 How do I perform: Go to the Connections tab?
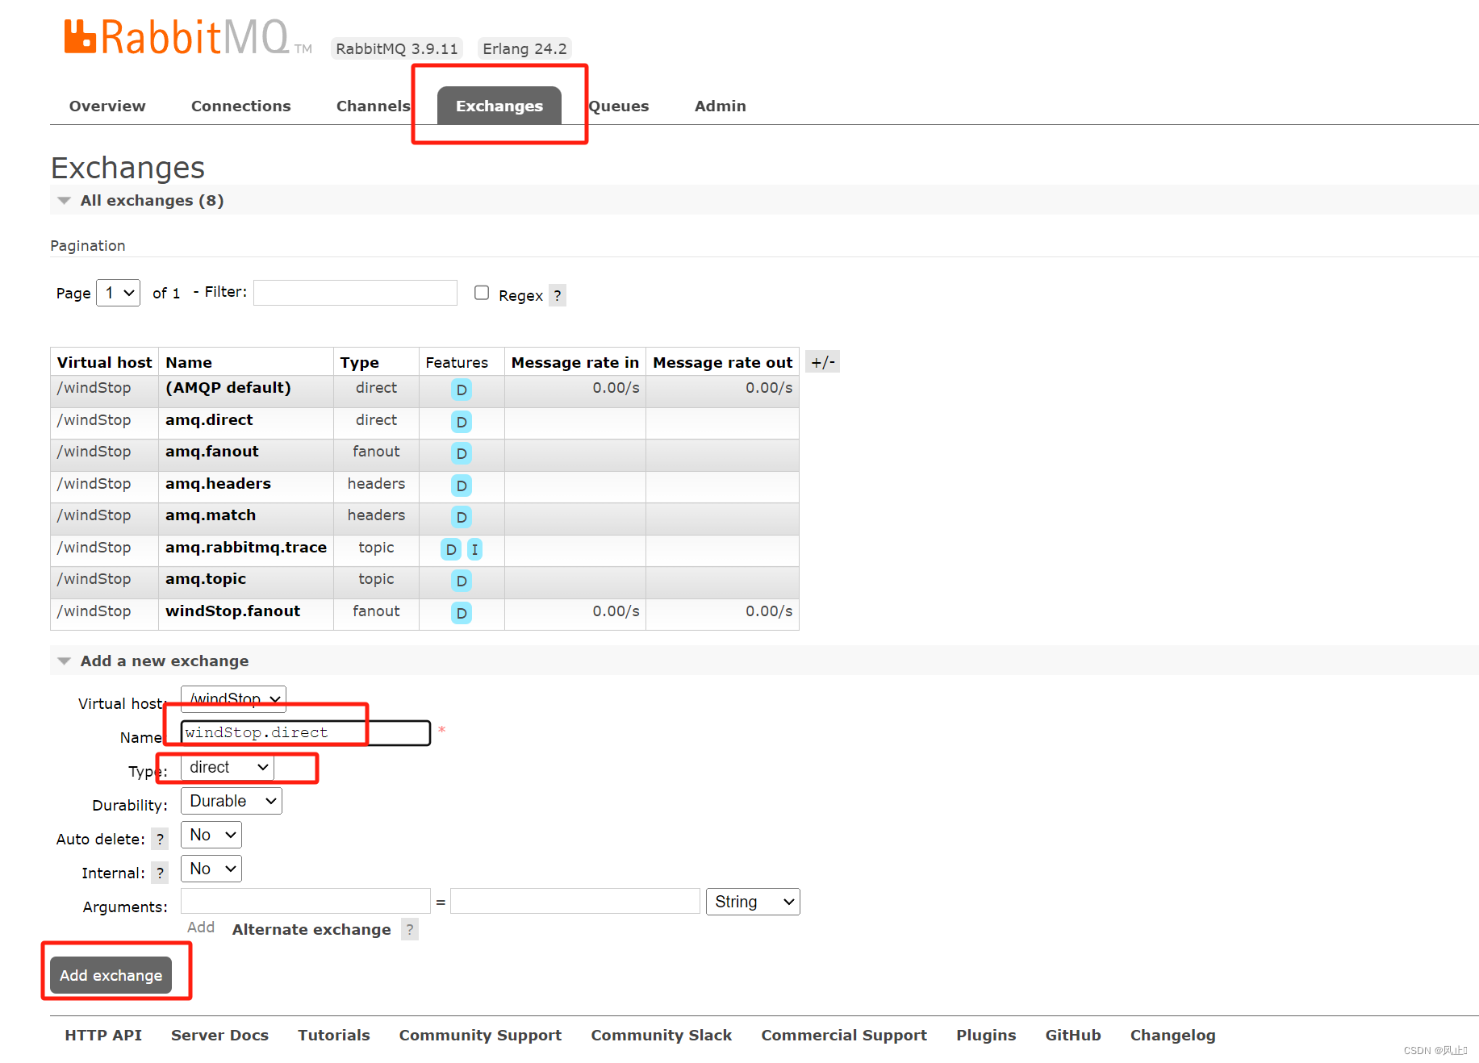tap(241, 106)
